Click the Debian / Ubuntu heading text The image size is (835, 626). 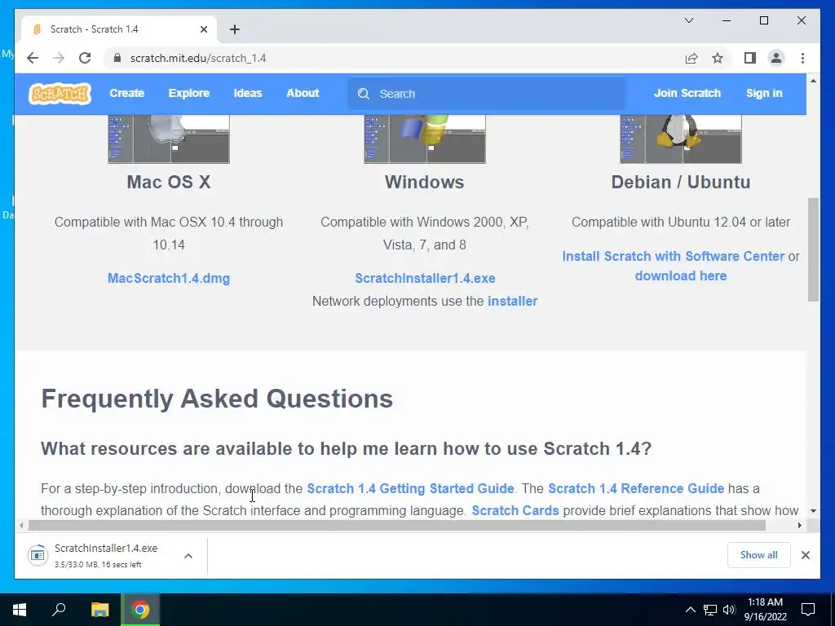[681, 182]
